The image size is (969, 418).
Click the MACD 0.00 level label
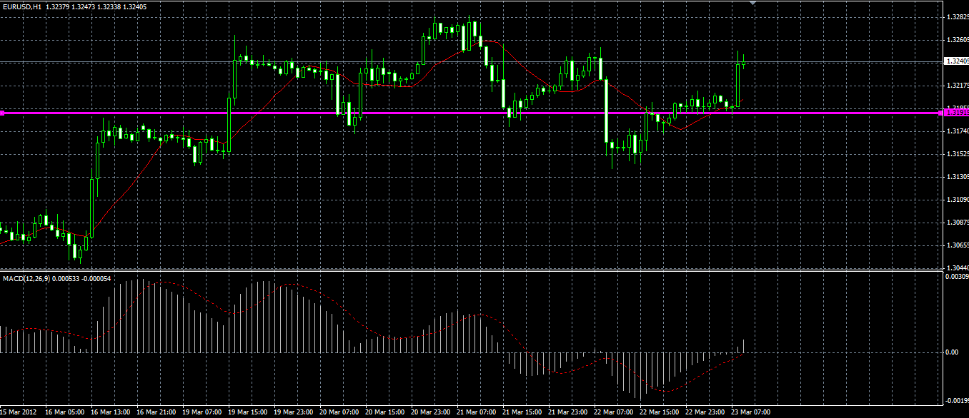pyautogui.click(x=951, y=352)
